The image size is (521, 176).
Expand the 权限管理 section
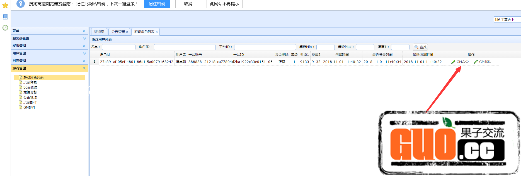coord(84,46)
